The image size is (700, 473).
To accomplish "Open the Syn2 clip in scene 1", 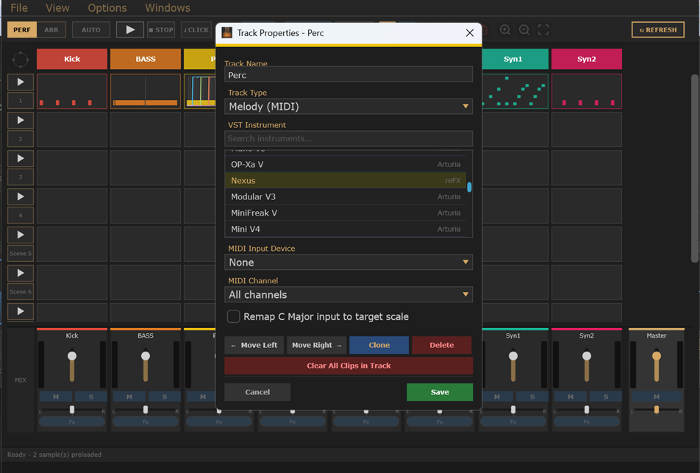I will pyautogui.click(x=587, y=91).
